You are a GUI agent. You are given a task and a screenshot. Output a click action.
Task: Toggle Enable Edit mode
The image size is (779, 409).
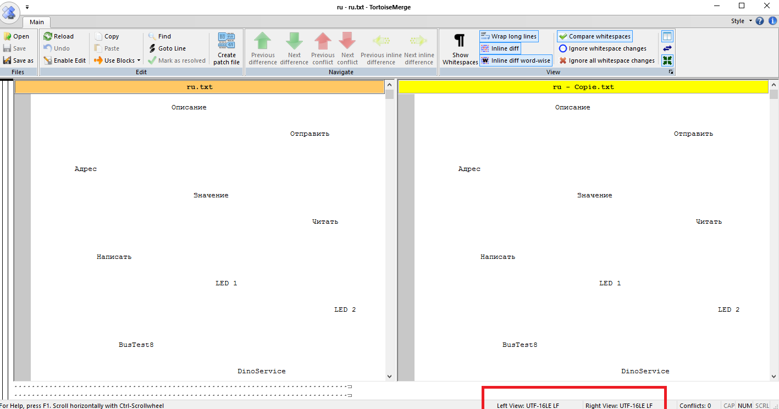tap(64, 60)
